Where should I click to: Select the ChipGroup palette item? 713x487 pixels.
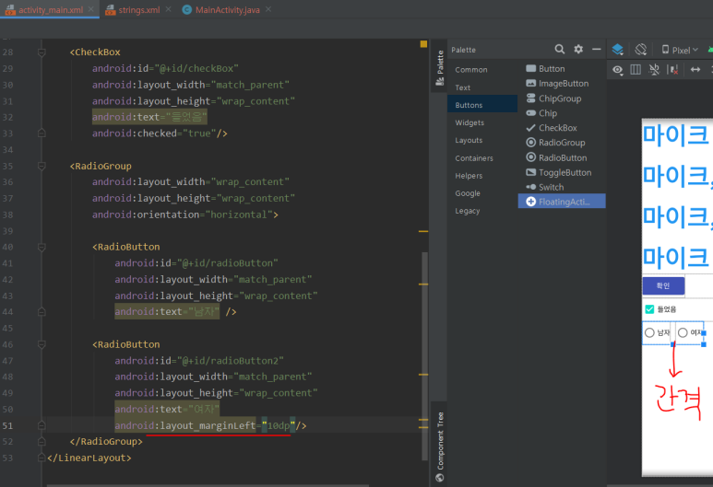[x=562, y=99]
